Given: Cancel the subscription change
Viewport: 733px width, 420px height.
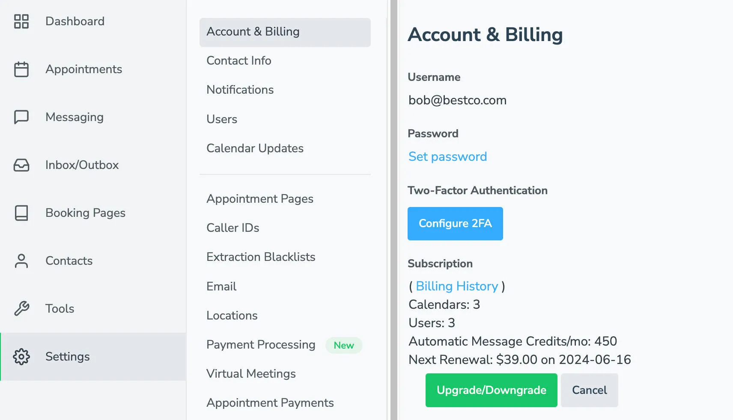Looking at the screenshot, I should click(589, 390).
